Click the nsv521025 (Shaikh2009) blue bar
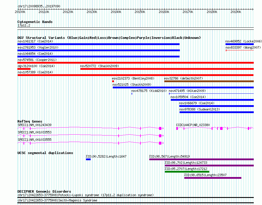 pyautogui.click(x=183, y=87)
